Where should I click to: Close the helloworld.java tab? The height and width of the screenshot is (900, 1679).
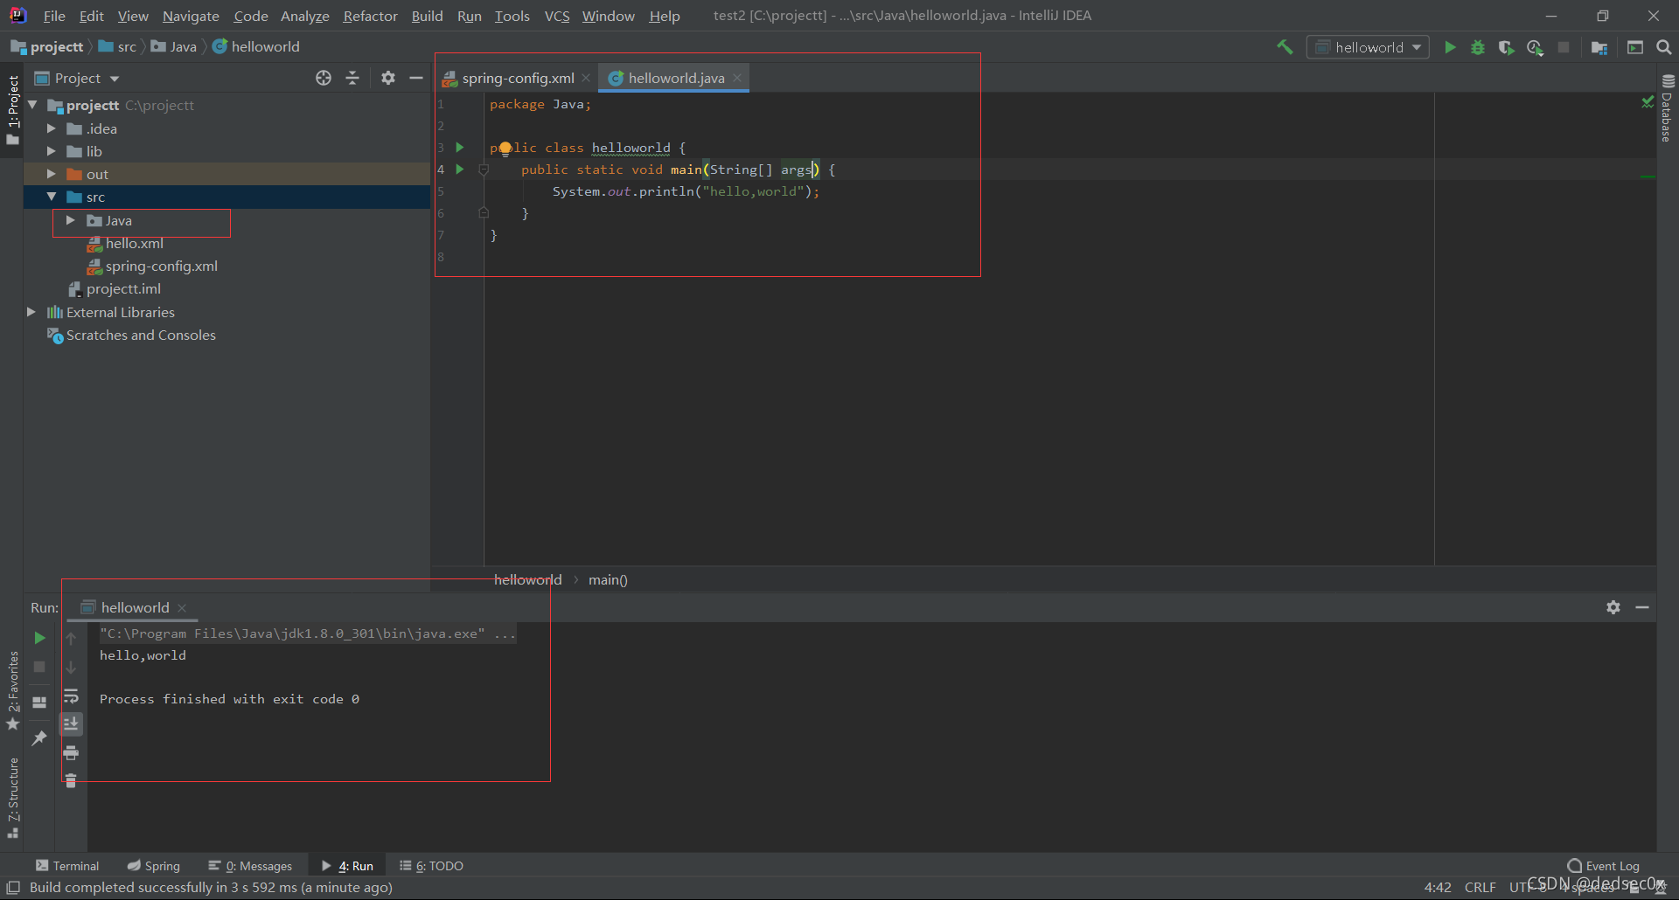[737, 78]
